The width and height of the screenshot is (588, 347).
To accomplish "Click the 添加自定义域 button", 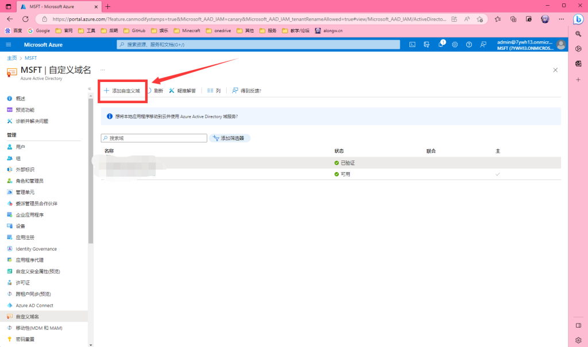I will (x=122, y=91).
